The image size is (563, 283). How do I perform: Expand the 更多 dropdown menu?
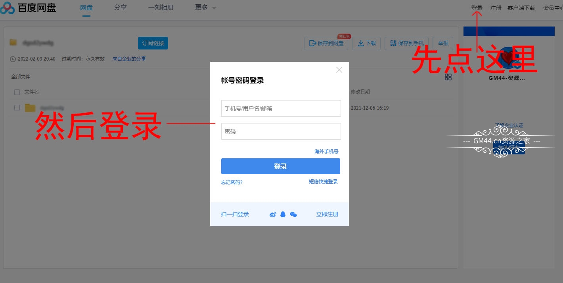point(205,8)
